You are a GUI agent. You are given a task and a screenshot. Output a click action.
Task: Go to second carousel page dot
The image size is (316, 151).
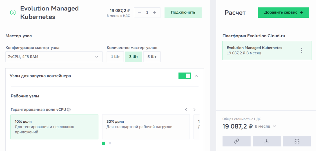click(110, 143)
